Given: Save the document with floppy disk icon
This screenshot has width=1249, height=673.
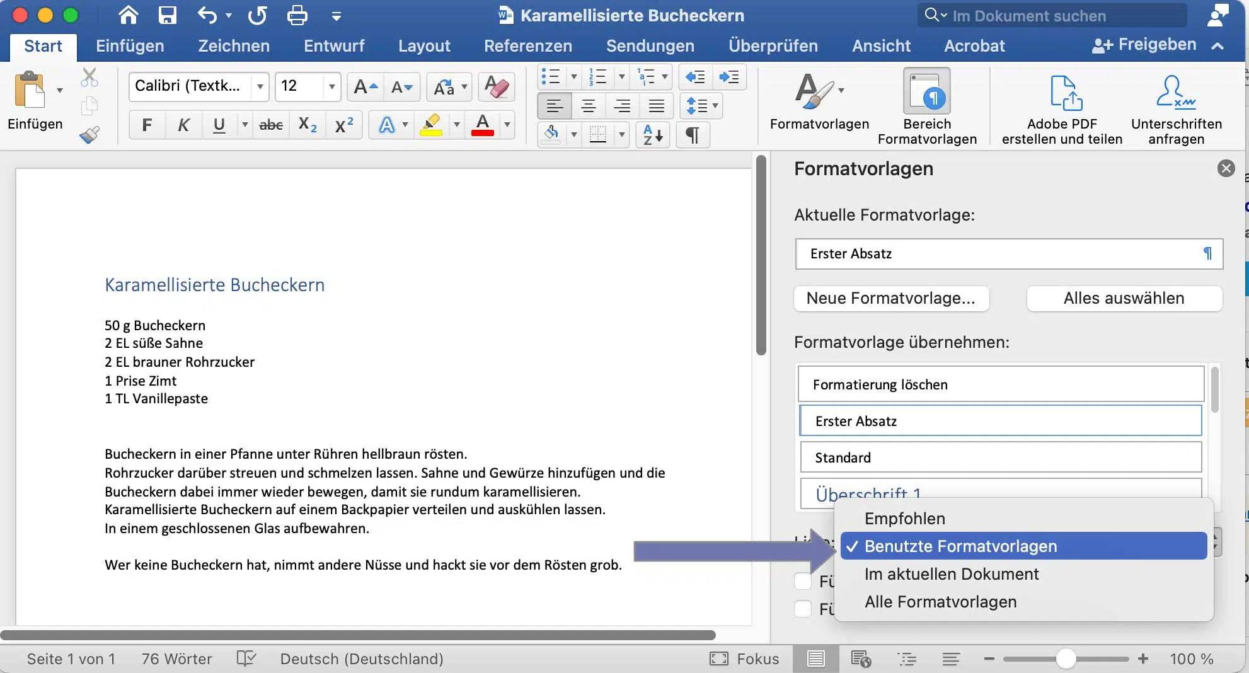Looking at the screenshot, I should click(167, 15).
